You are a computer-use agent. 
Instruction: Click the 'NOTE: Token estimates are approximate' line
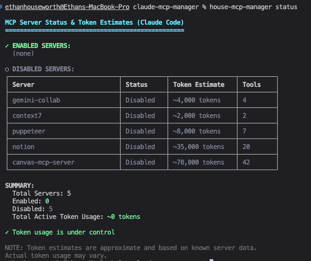point(131,248)
